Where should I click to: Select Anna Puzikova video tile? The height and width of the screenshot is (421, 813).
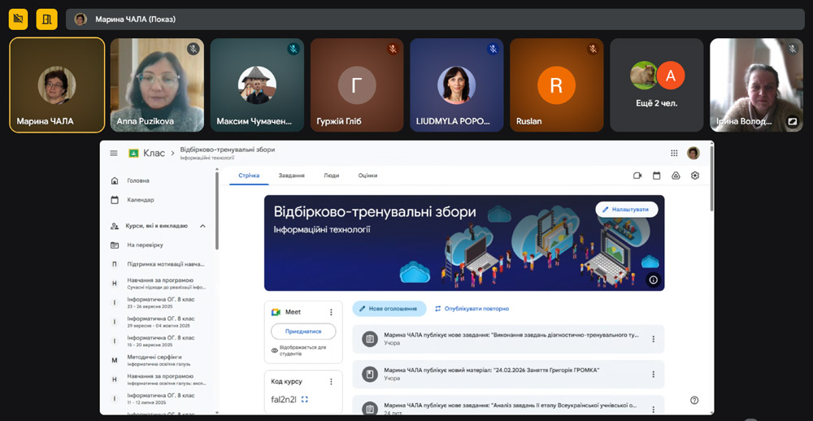[x=157, y=85]
